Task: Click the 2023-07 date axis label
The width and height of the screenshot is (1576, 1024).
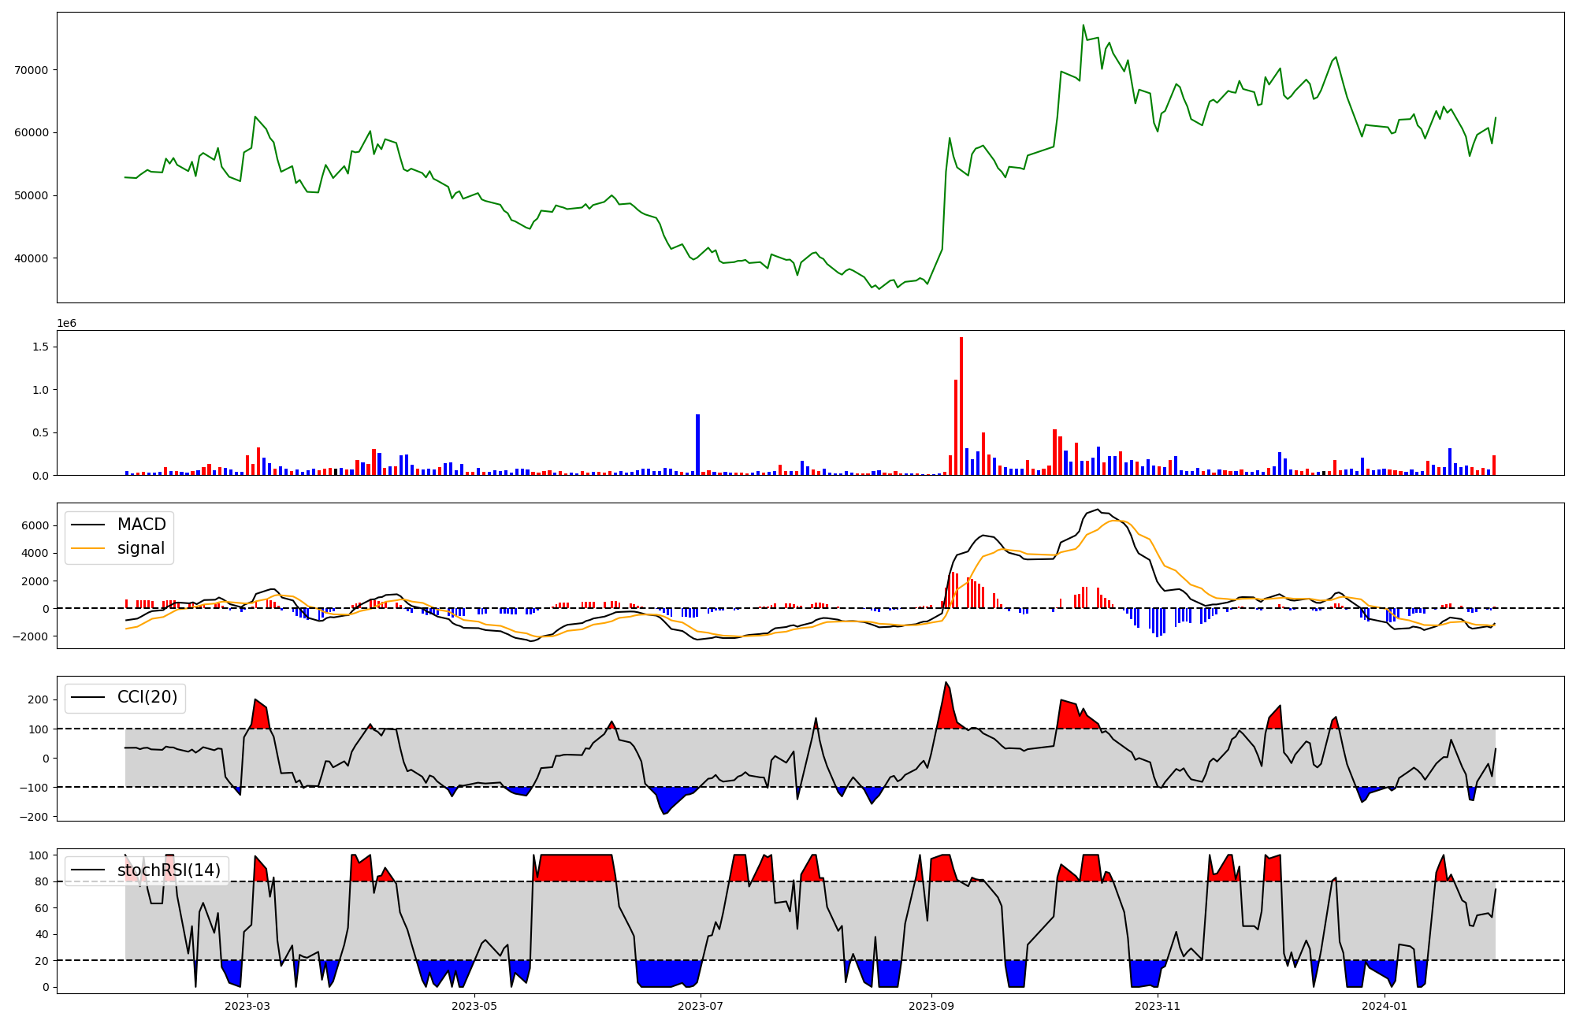Action: coord(701,1006)
